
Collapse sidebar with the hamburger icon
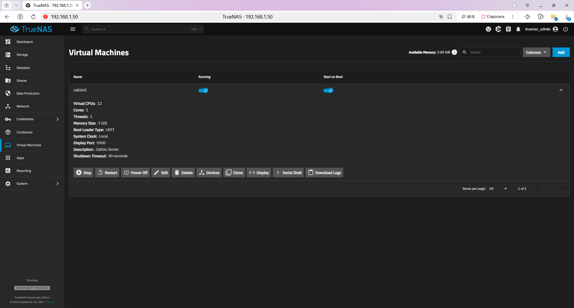coord(73,29)
